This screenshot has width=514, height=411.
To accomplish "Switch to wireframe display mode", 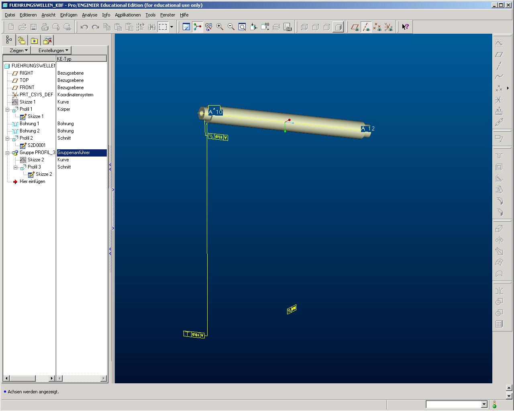I will (x=304, y=27).
